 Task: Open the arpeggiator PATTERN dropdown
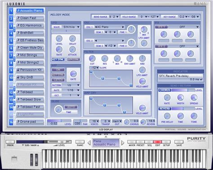tap(71, 85)
